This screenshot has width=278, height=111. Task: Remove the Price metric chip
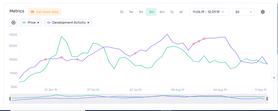[38, 23]
